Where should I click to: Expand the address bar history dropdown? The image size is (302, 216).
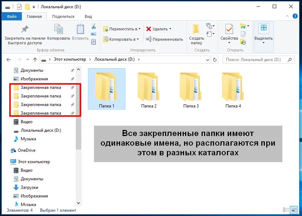[207, 60]
